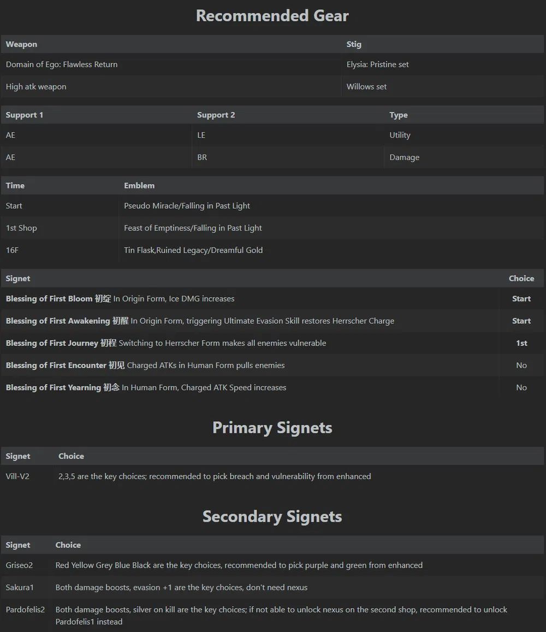Click the Primary Signets heading
This screenshot has width=546, height=632.
(272, 428)
